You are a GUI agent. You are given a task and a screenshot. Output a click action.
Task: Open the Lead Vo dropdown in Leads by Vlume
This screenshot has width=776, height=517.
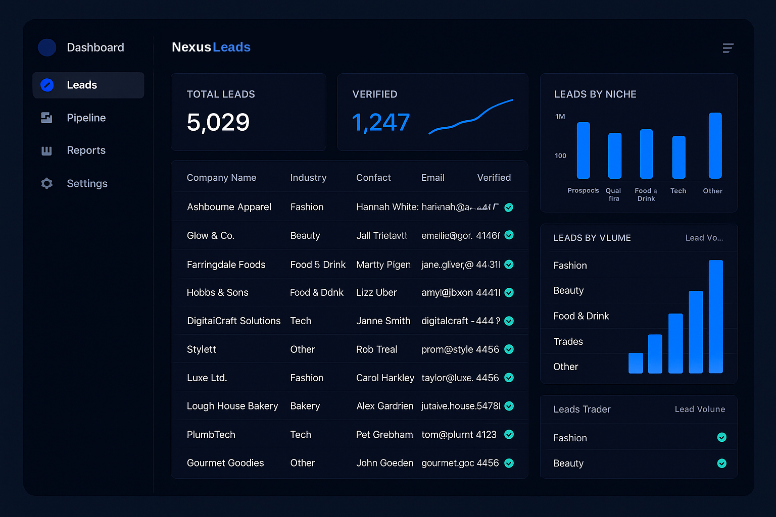pyautogui.click(x=704, y=238)
